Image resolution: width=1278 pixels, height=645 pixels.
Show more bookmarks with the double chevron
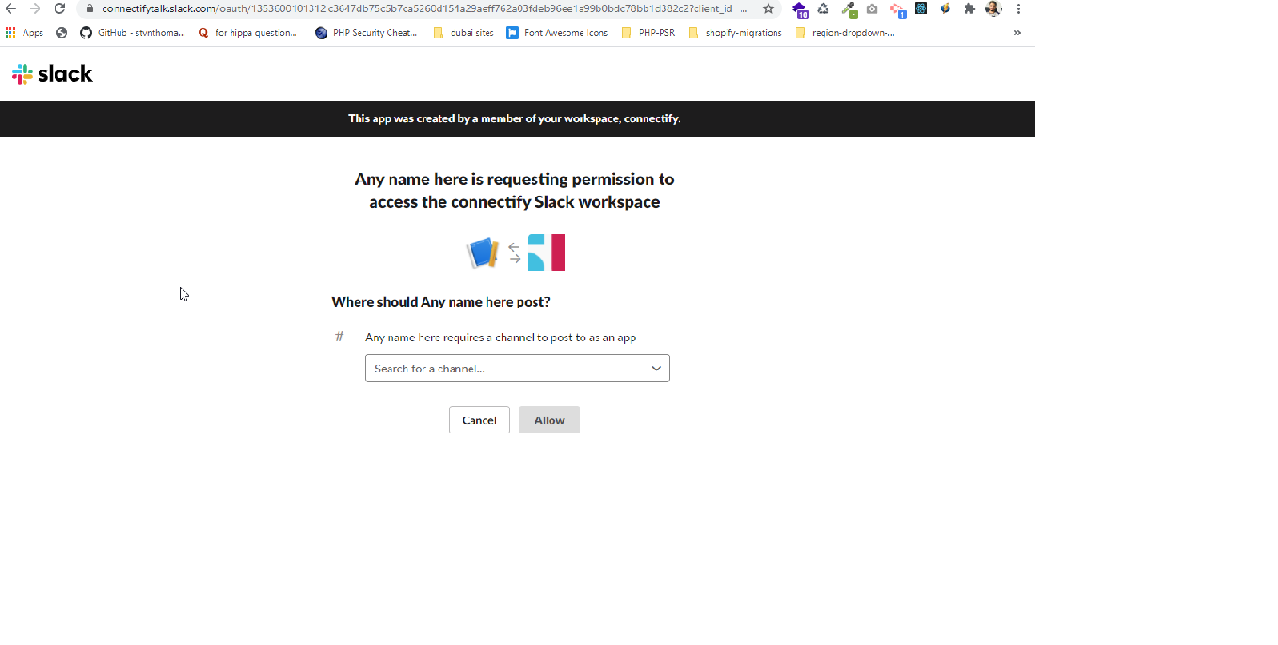pos(1017,32)
